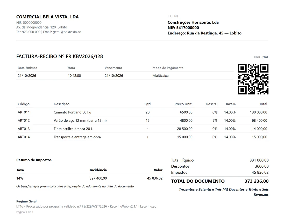
Task: Click the Total Ilíquido label
Action: 182,160
